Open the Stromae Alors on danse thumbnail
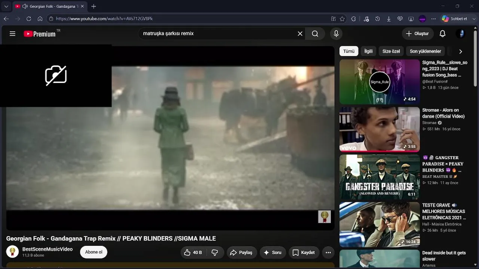This screenshot has width=479, height=269. point(379,129)
